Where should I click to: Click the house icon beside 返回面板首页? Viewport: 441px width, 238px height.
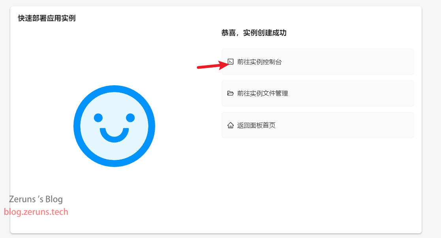point(230,125)
